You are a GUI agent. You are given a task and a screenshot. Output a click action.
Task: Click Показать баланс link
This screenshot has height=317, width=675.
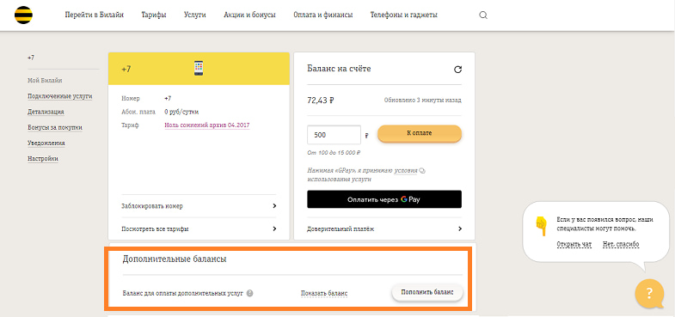(x=324, y=293)
